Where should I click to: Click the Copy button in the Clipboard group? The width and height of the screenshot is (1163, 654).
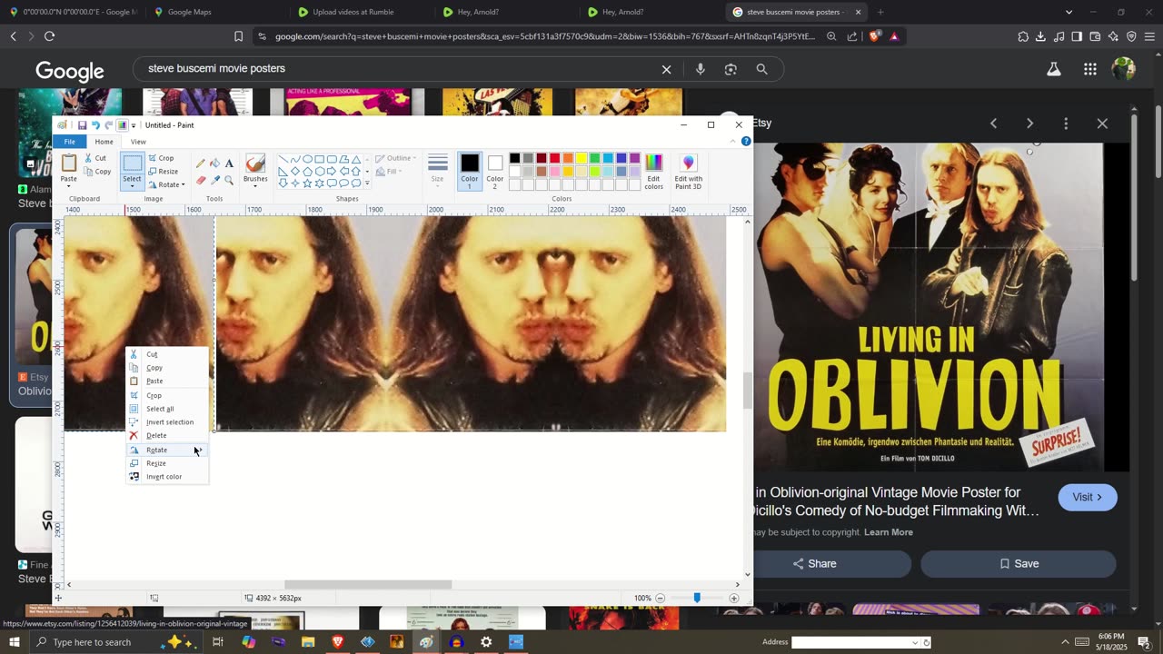97,172
